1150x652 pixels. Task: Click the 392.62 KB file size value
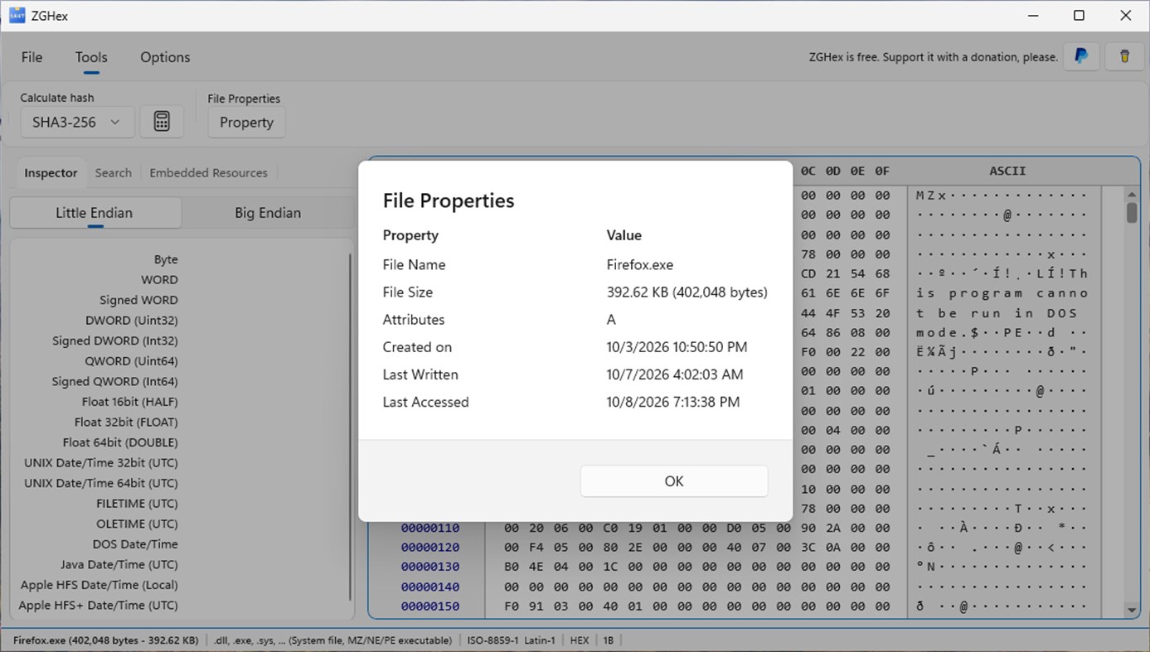coord(687,292)
